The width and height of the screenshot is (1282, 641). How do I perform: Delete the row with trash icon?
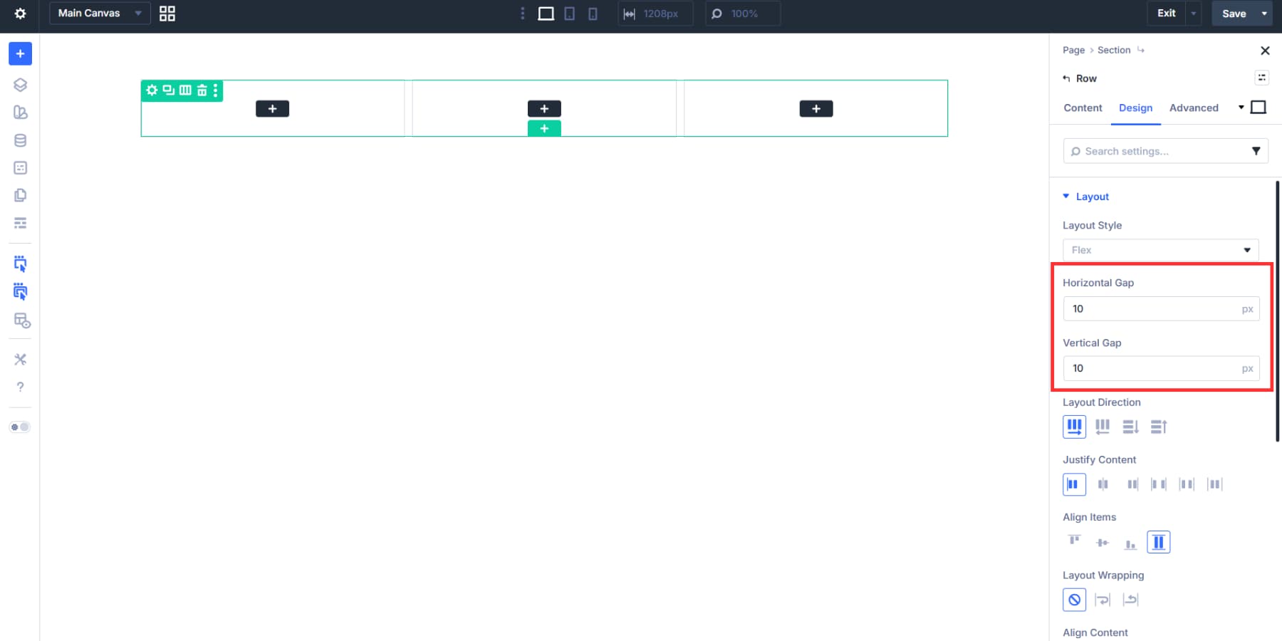tap(200, 90)
